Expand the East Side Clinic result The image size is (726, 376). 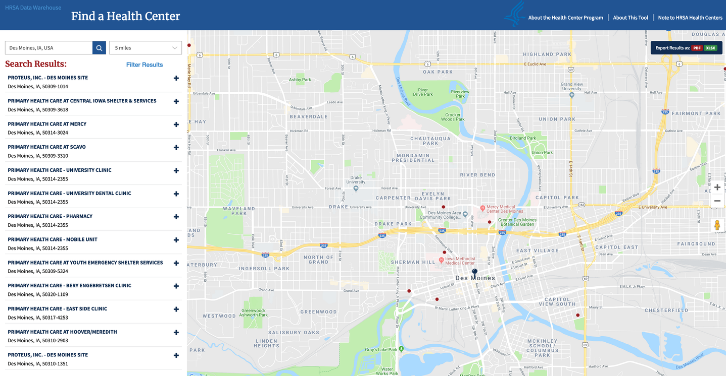coord(176,309)
